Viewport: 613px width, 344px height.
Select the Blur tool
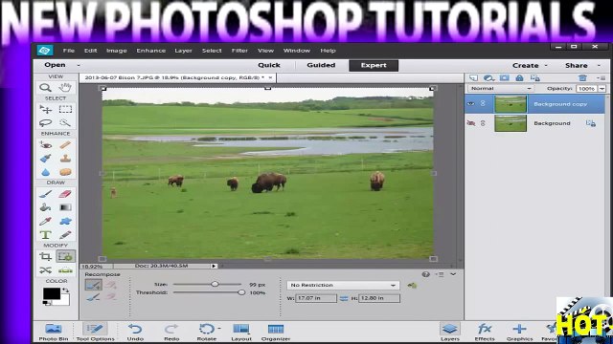[x=45, y=172]
